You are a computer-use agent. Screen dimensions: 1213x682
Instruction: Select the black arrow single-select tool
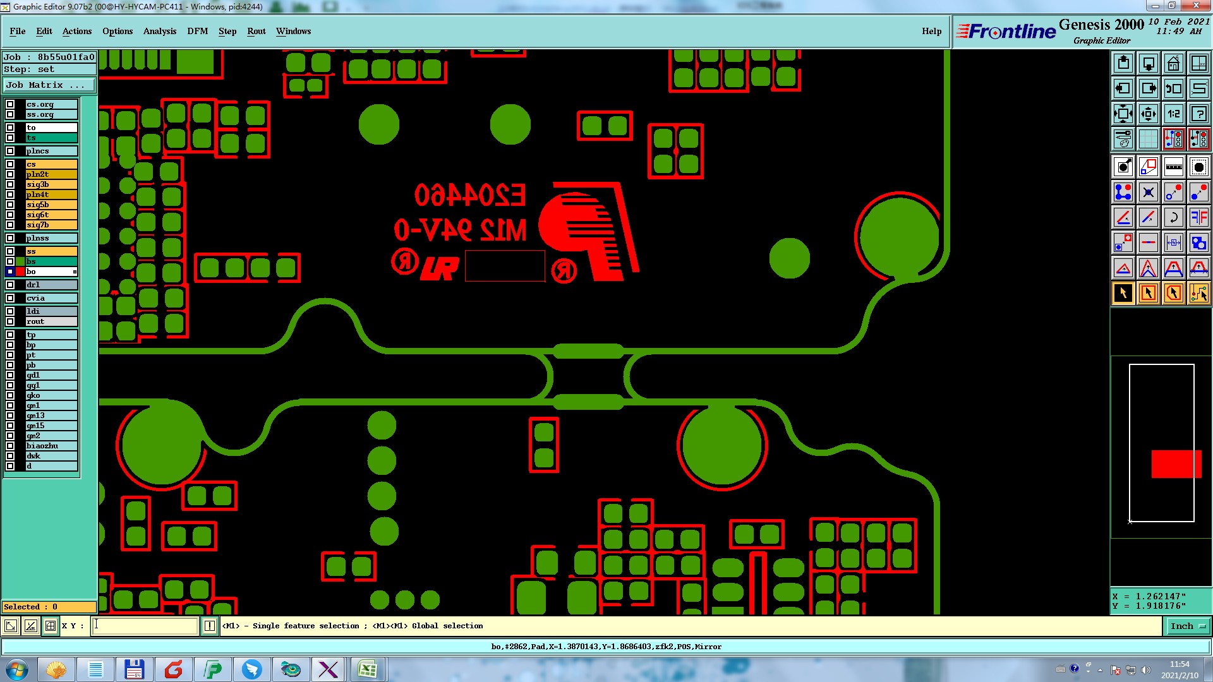(1123, 293)
